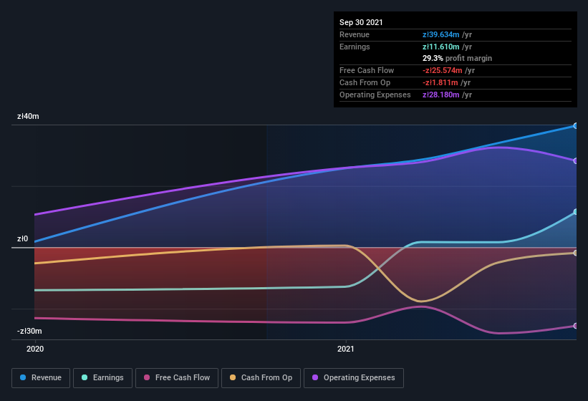Click the Earnings label in tooltip

355,47
